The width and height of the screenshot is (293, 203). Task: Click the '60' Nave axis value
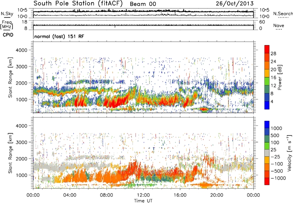tap(262, 22)
